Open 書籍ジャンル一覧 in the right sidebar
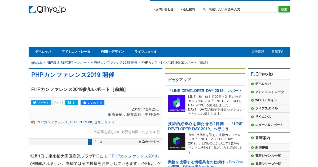The image size is (318, 167). tap(268, 156)
